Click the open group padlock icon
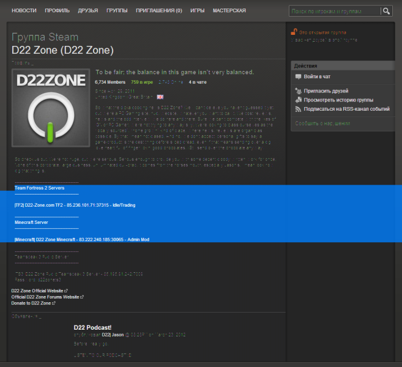This screenshot has height=367, width=402. coord(294,32)
